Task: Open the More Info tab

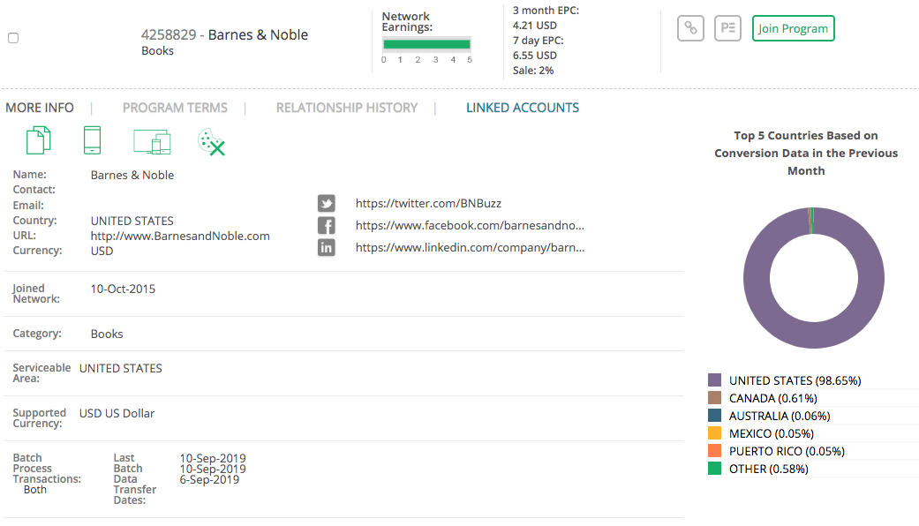Action: 40,108
